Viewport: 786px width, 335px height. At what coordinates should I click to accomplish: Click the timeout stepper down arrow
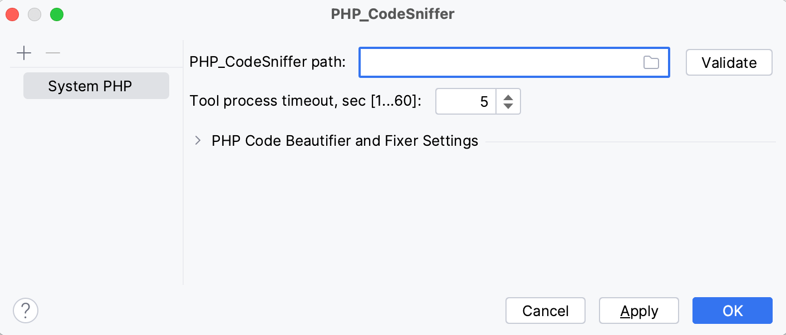pyautogui.click(x=507, y=106)
